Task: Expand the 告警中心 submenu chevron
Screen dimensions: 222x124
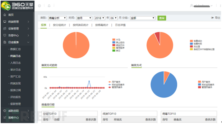Action: click(28, 36)
